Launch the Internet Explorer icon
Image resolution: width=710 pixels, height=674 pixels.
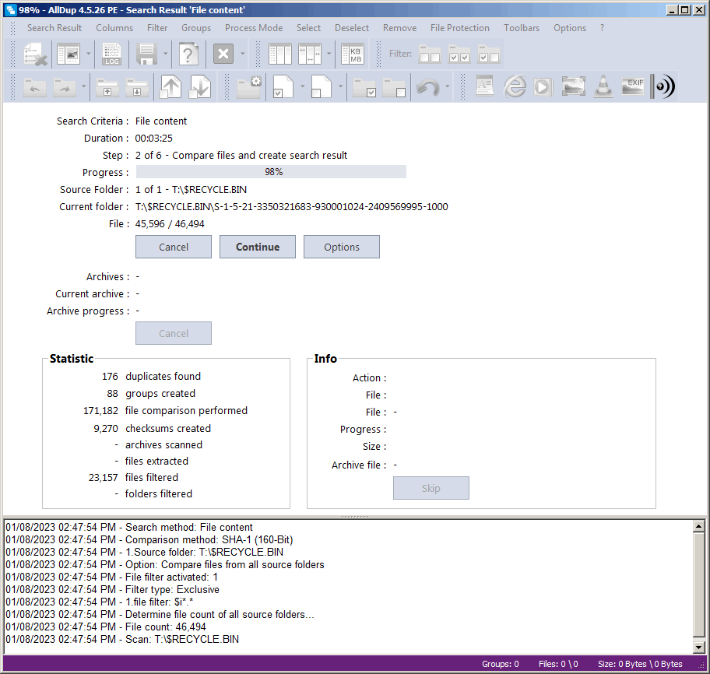(515, 86)
